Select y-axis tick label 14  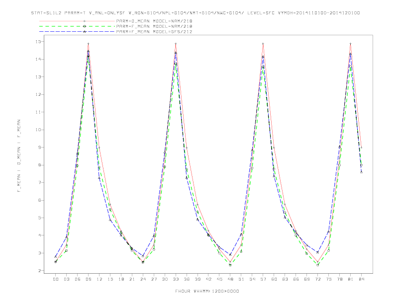click(38, 59)
